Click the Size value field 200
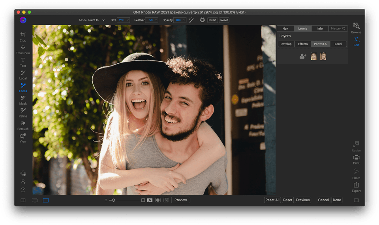The width and height of the screenshot is (379, 225). 122,20
